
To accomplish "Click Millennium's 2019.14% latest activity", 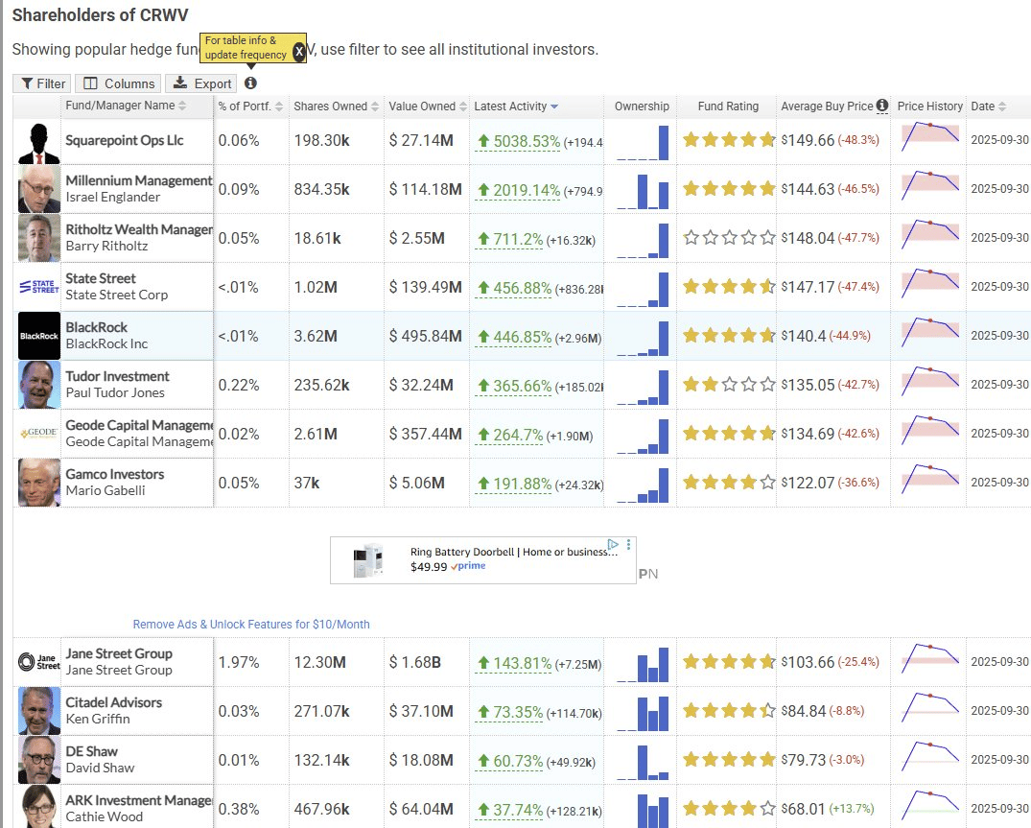I will [x=519, y=191].
